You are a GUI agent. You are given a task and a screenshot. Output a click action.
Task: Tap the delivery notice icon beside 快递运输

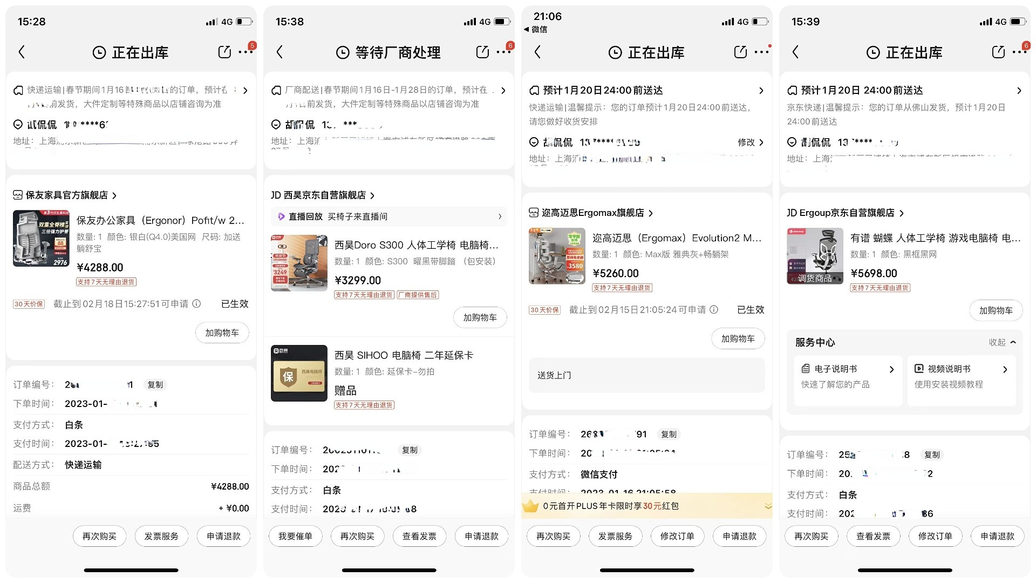tap(18, 90)
